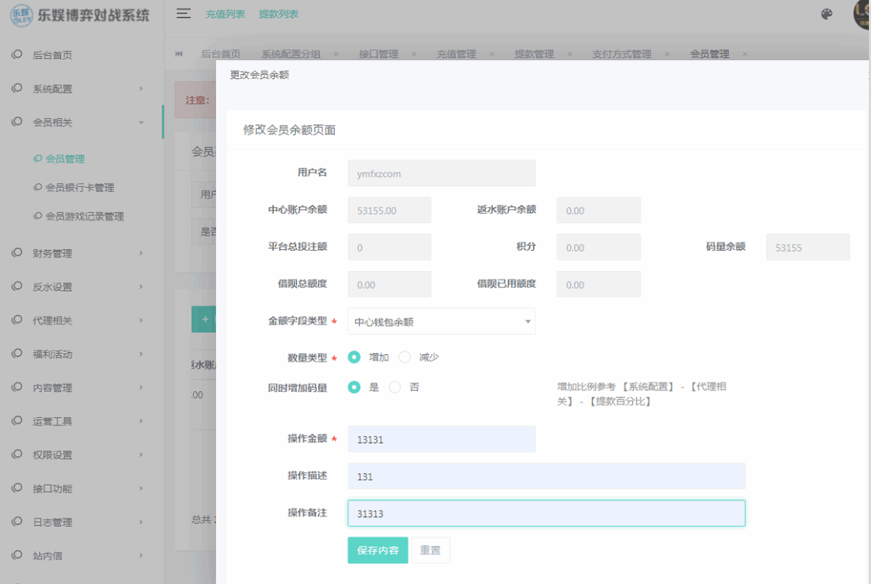The image size is (871, 584).
Task: Click the 乐娱博弈对战系统 logo icon
Action: click(x=21, y=15)
